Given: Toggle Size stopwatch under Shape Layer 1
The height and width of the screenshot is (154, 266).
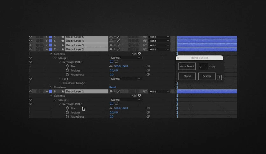Looking at the screenshot, I should pos(67,108).
